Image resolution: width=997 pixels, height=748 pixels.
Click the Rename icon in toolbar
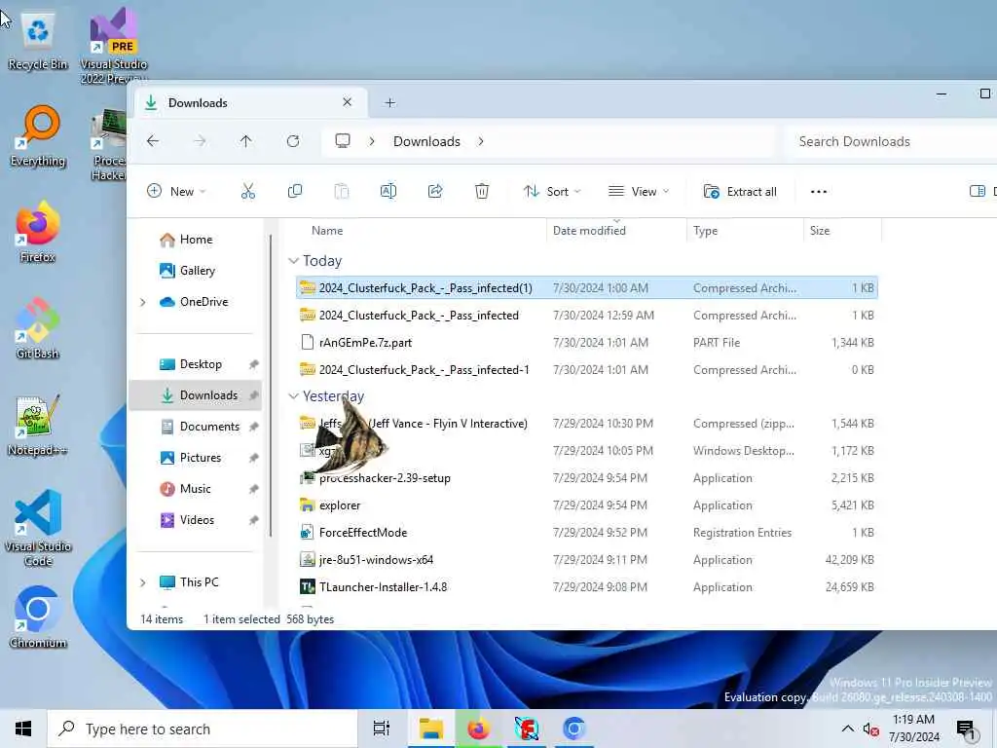(388, 191)
